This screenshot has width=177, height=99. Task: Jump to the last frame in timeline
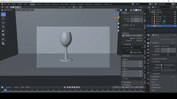point(79,87)
